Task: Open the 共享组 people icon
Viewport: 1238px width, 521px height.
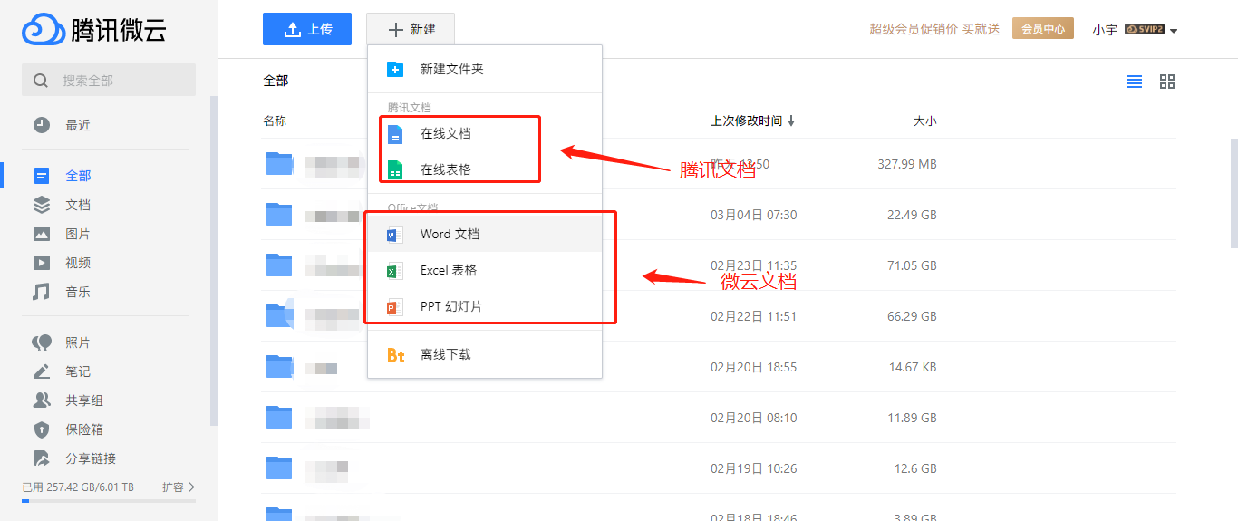Action: tap(42, 400)
